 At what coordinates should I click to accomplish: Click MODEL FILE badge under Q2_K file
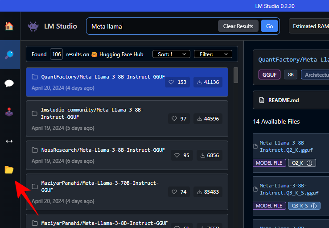[x=269, y=163]
